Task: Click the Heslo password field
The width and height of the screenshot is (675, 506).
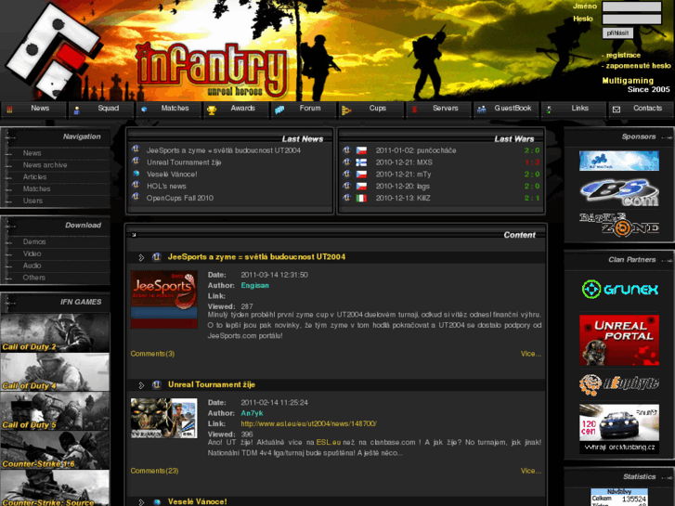Action: pos(631,19)
